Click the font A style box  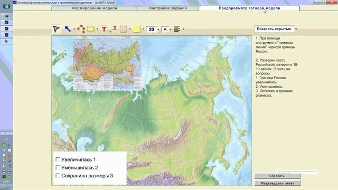tap(165, 30)
